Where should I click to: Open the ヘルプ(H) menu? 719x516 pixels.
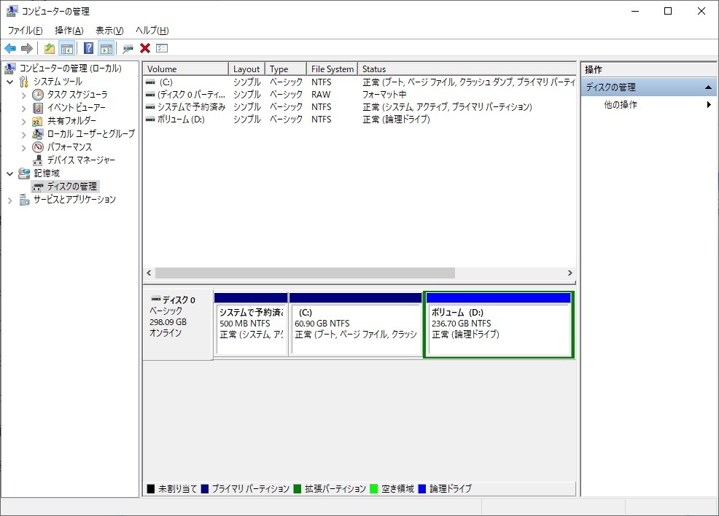pos(152,30)
